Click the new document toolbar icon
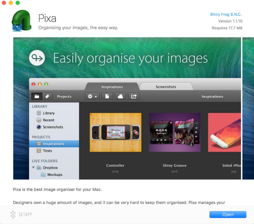Viewport: 254px width, 224px height. (x=107, y=96)
